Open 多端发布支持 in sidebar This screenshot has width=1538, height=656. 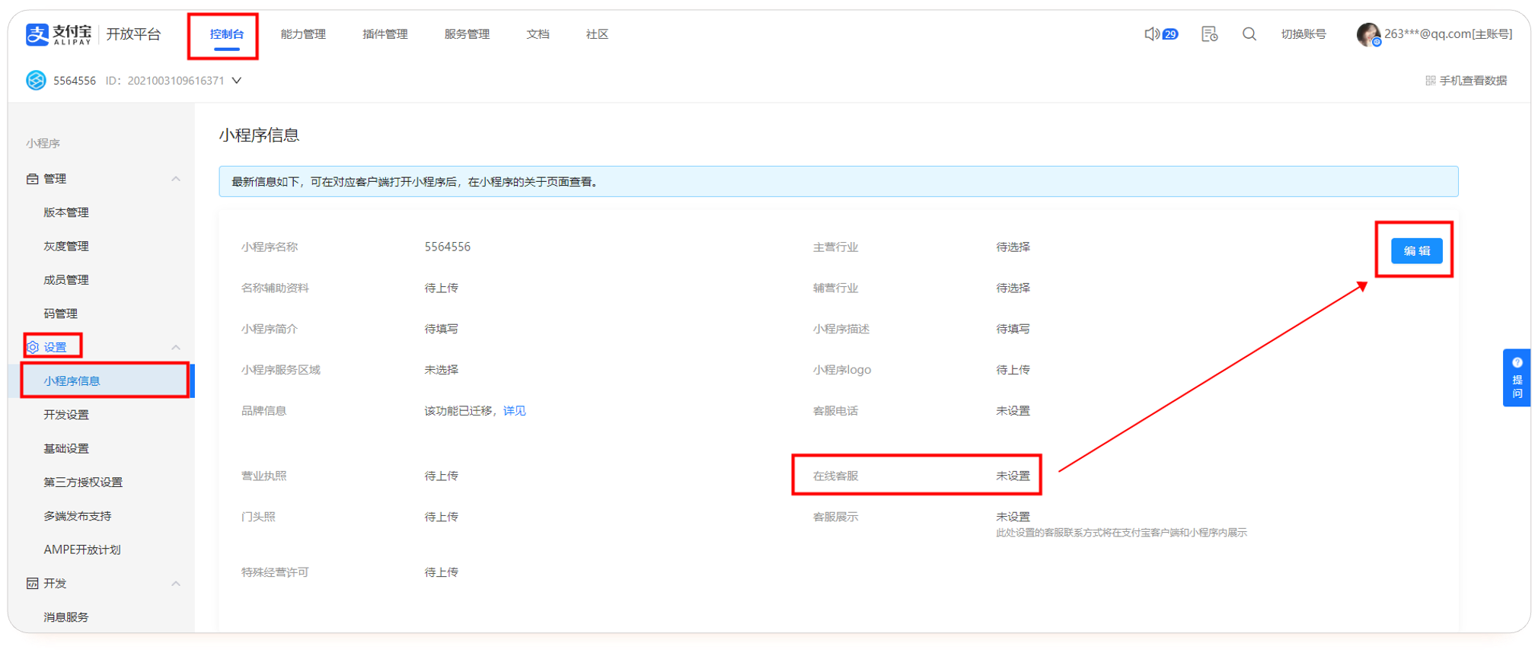[78, 516]
